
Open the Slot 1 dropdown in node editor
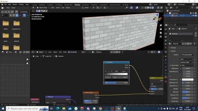pos(86,52)
